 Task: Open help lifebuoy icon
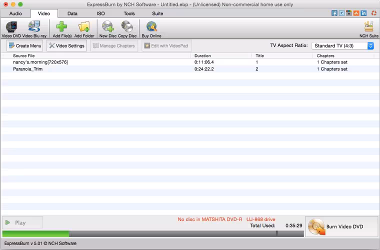coord(374,13)
